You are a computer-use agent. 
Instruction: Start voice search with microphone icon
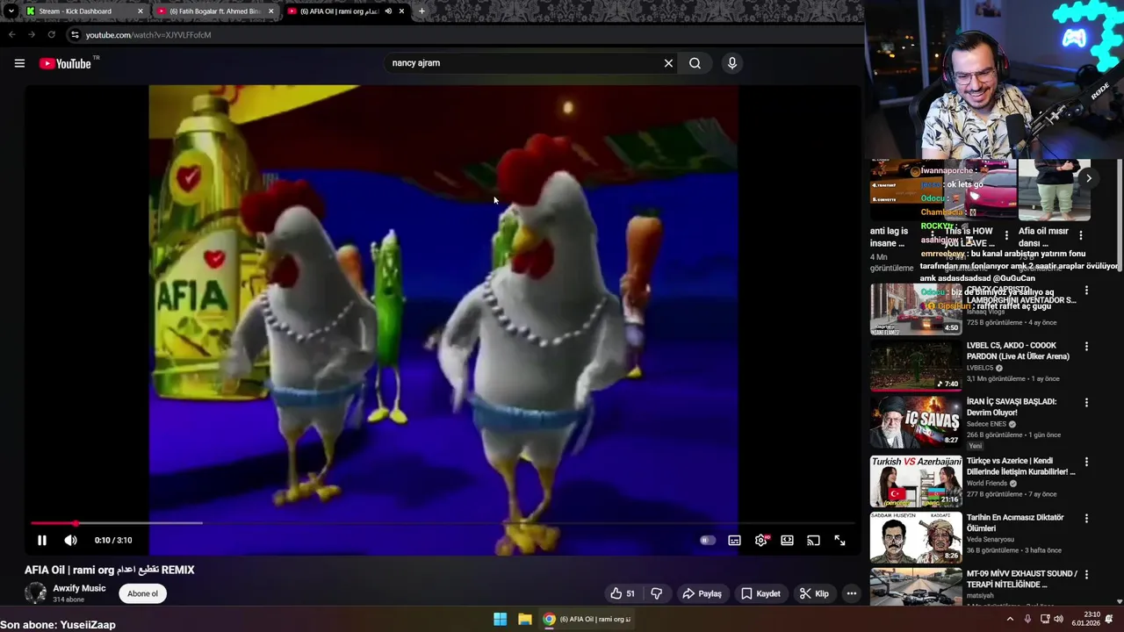[x=731, y=63]
